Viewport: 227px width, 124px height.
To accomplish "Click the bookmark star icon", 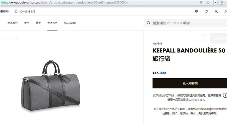I will pyautogui.click(x=208, y=2).
